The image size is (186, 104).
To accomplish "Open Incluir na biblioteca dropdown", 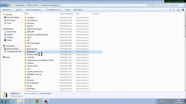I will tap(34, 10).
